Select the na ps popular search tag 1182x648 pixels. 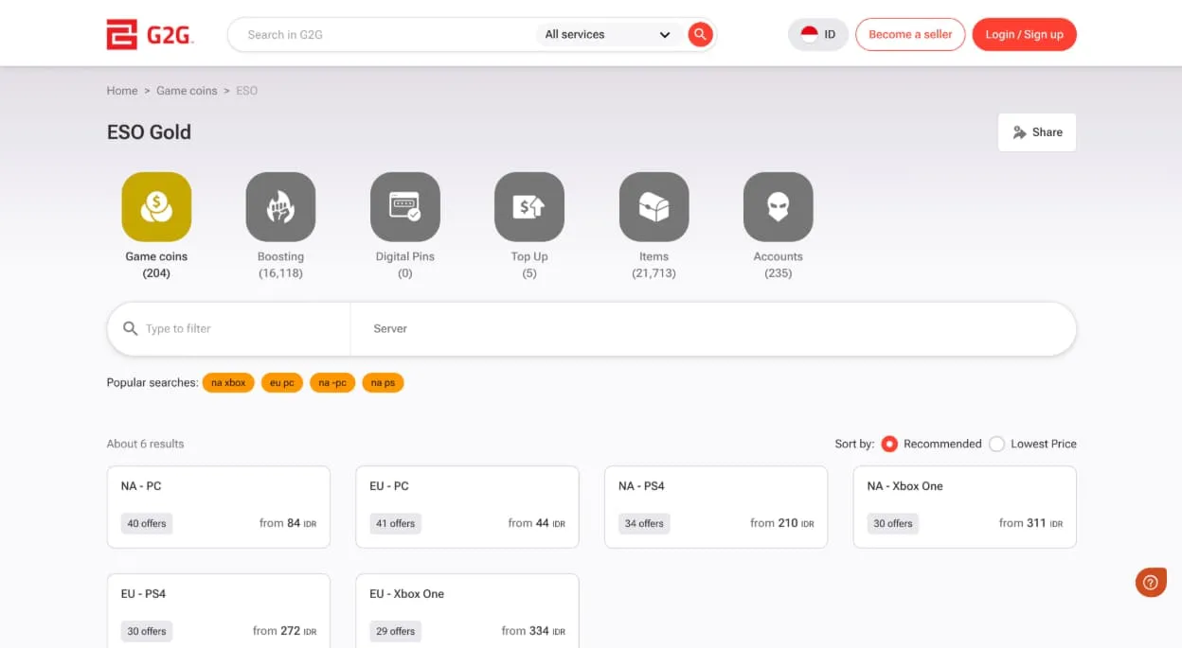point(383,383)
